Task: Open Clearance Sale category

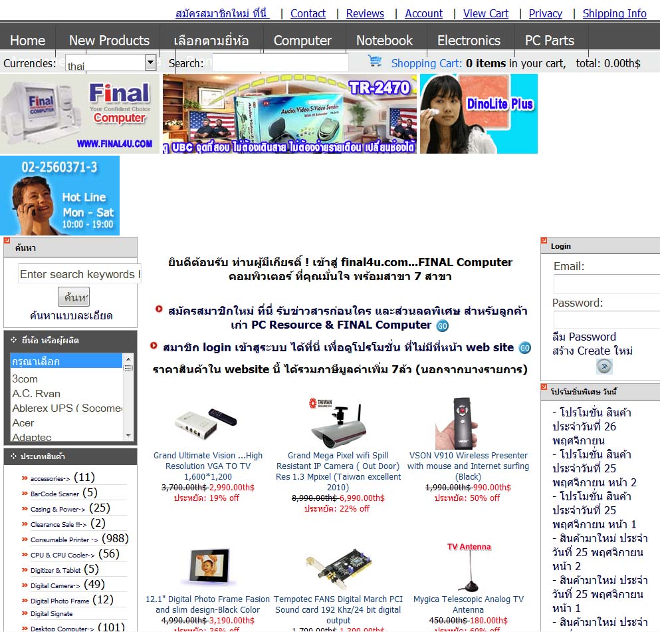Action: pos(58,524)
